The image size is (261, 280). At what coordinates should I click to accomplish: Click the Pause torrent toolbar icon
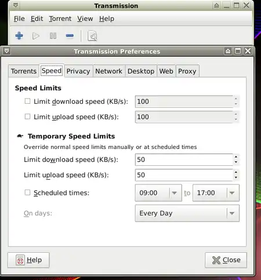53,36
